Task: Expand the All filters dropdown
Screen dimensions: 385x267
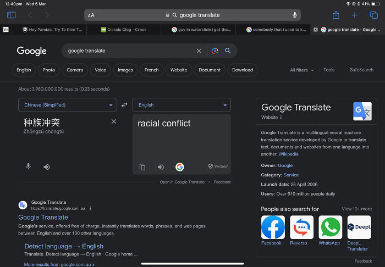Action: tap(302, 70)
